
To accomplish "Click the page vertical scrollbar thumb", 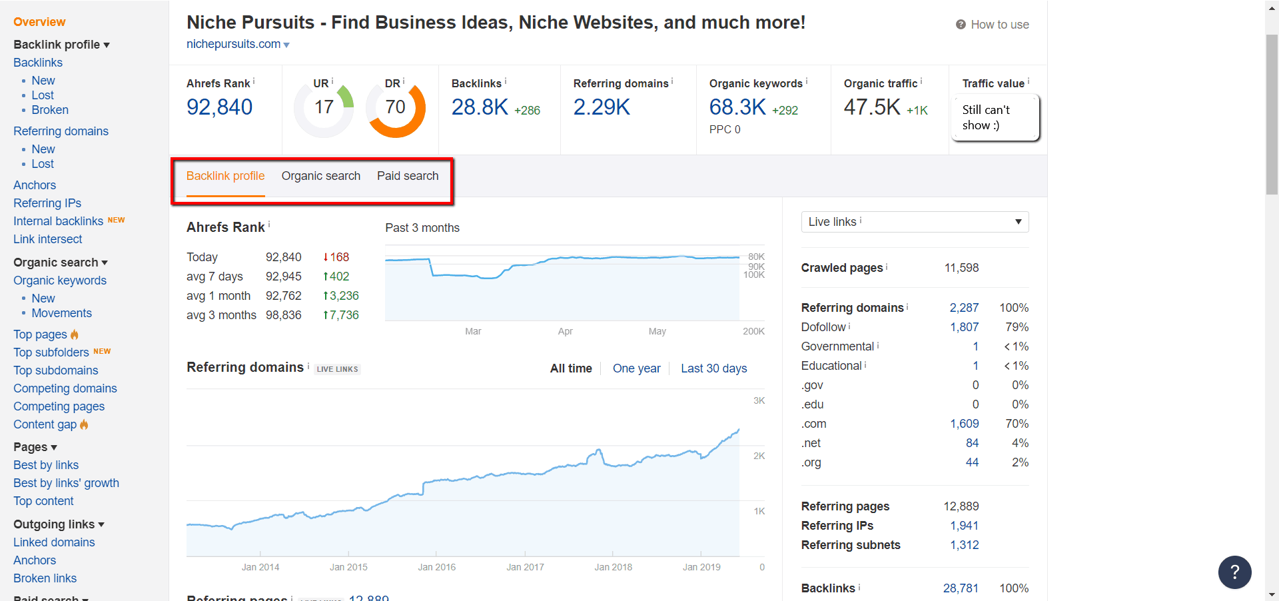I will point(1272,114).
